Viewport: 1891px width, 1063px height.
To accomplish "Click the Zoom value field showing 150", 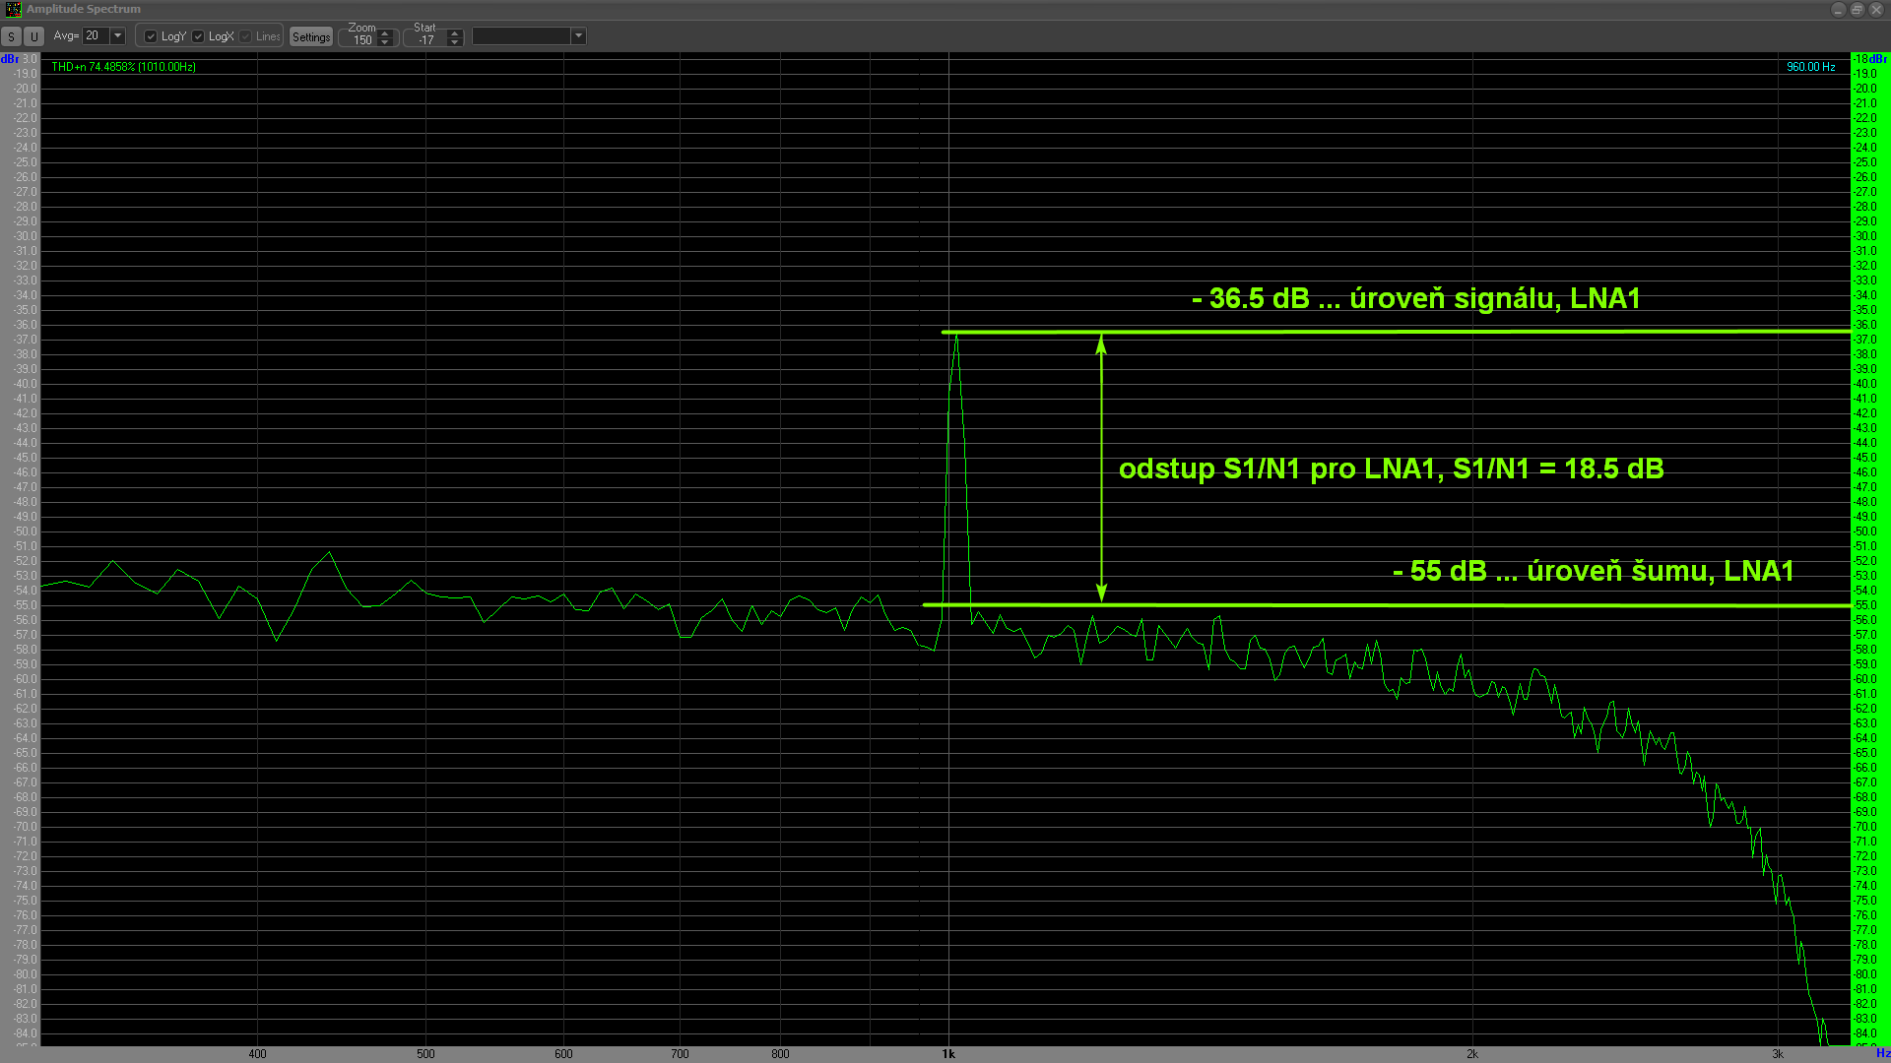I will point(362,40).
